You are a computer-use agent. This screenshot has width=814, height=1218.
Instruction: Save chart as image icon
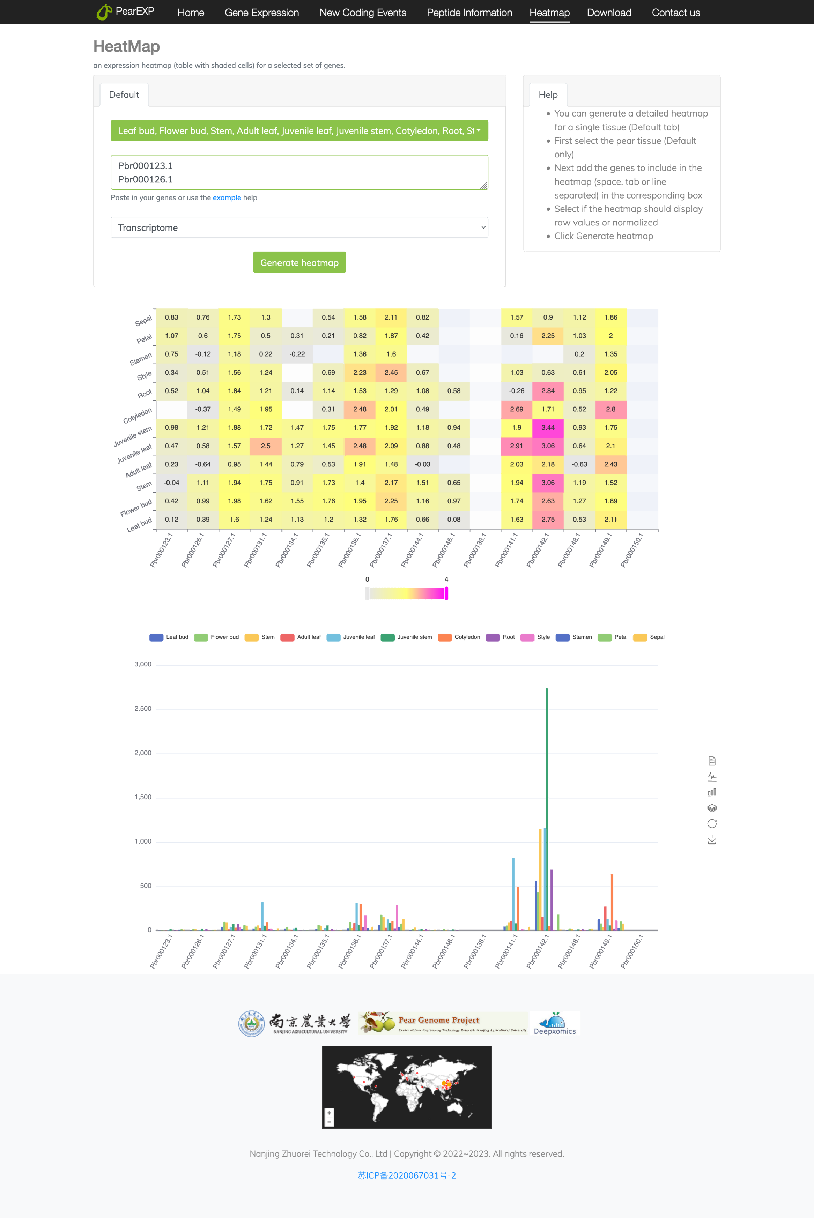point(712,839)
